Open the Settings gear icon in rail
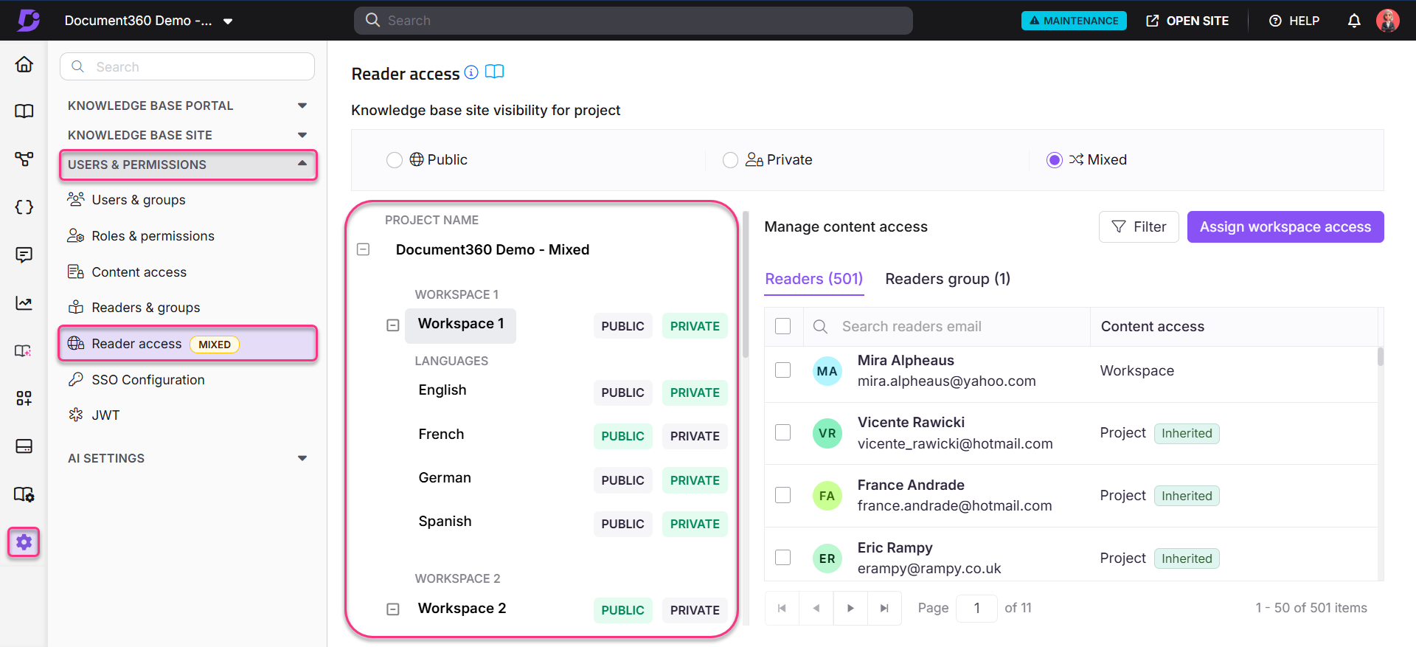Image resolution: width=1416 pixels, height=647 pixels. click(24, 542)
